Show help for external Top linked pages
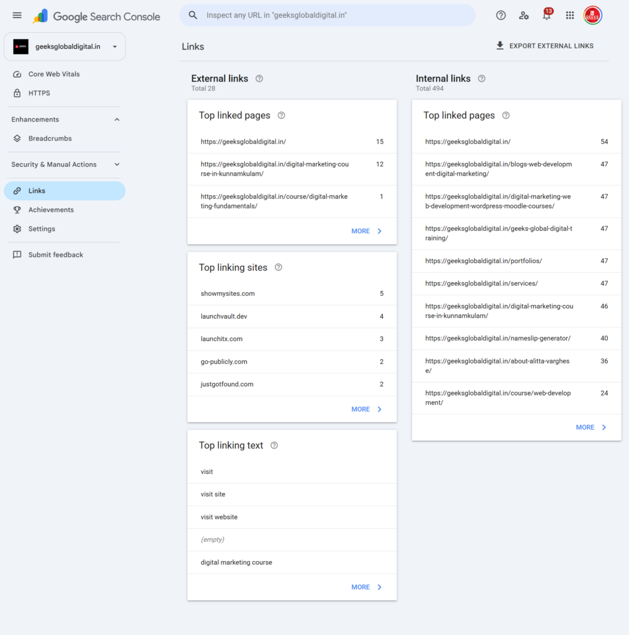629x635 pixels. click(x=281, y=115)
